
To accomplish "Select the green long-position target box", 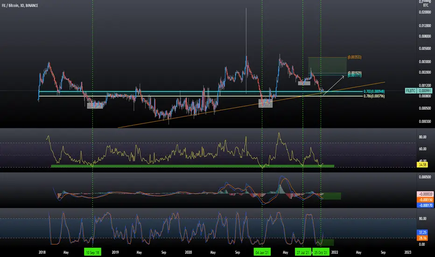I will [327, 65].
